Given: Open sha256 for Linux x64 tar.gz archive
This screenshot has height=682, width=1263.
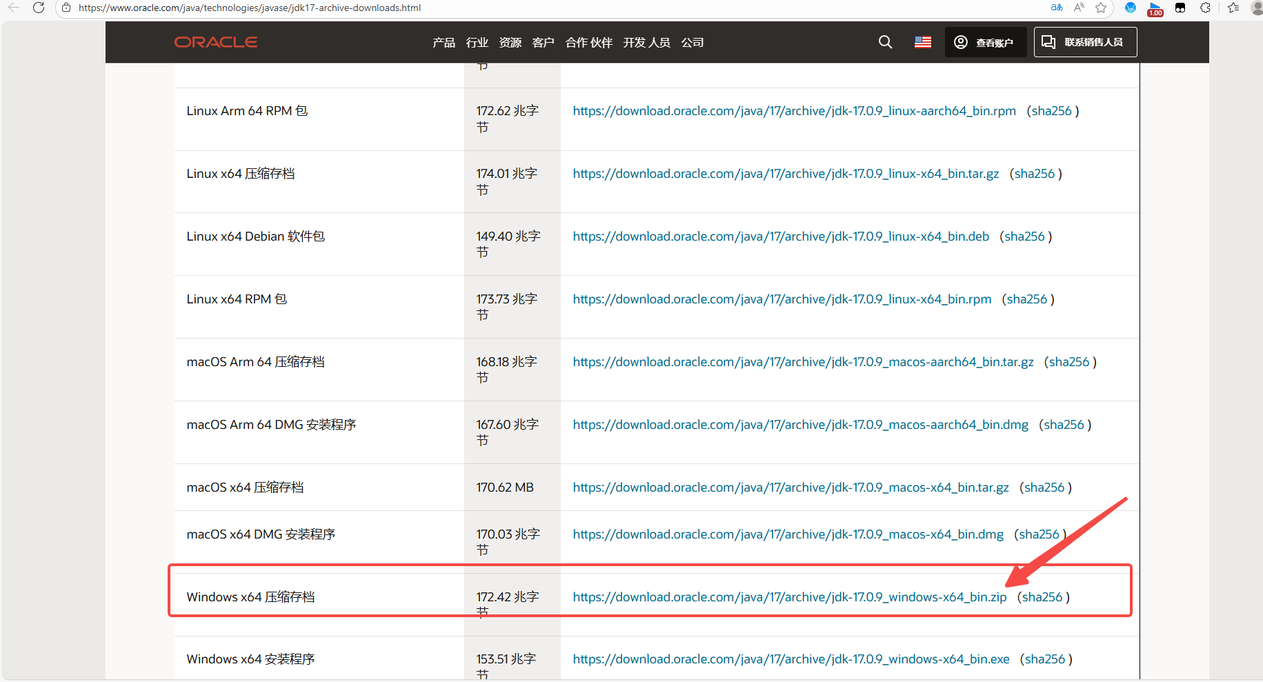Looking at the screenshot, I should coord(1034,174).
